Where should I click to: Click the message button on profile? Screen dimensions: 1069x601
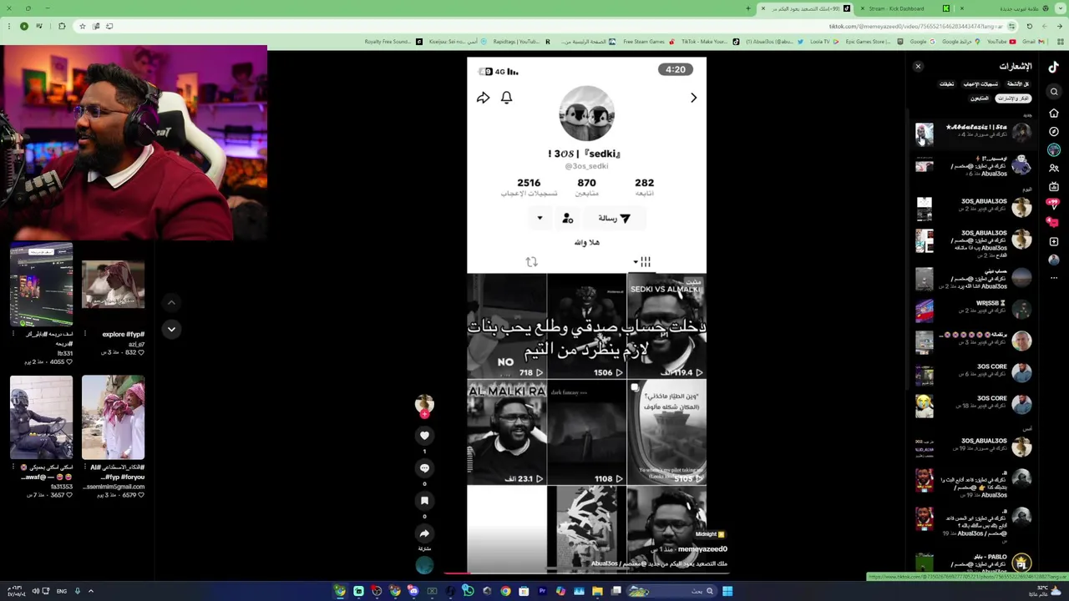[614, 219]
